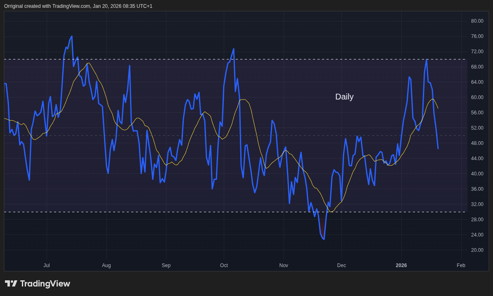The image size is (493, 296).
Task: Select the 24.00 axis value
Action: [477, 235]
